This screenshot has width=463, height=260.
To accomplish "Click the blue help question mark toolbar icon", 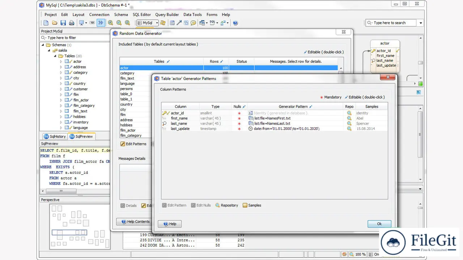I will (235, 23).
